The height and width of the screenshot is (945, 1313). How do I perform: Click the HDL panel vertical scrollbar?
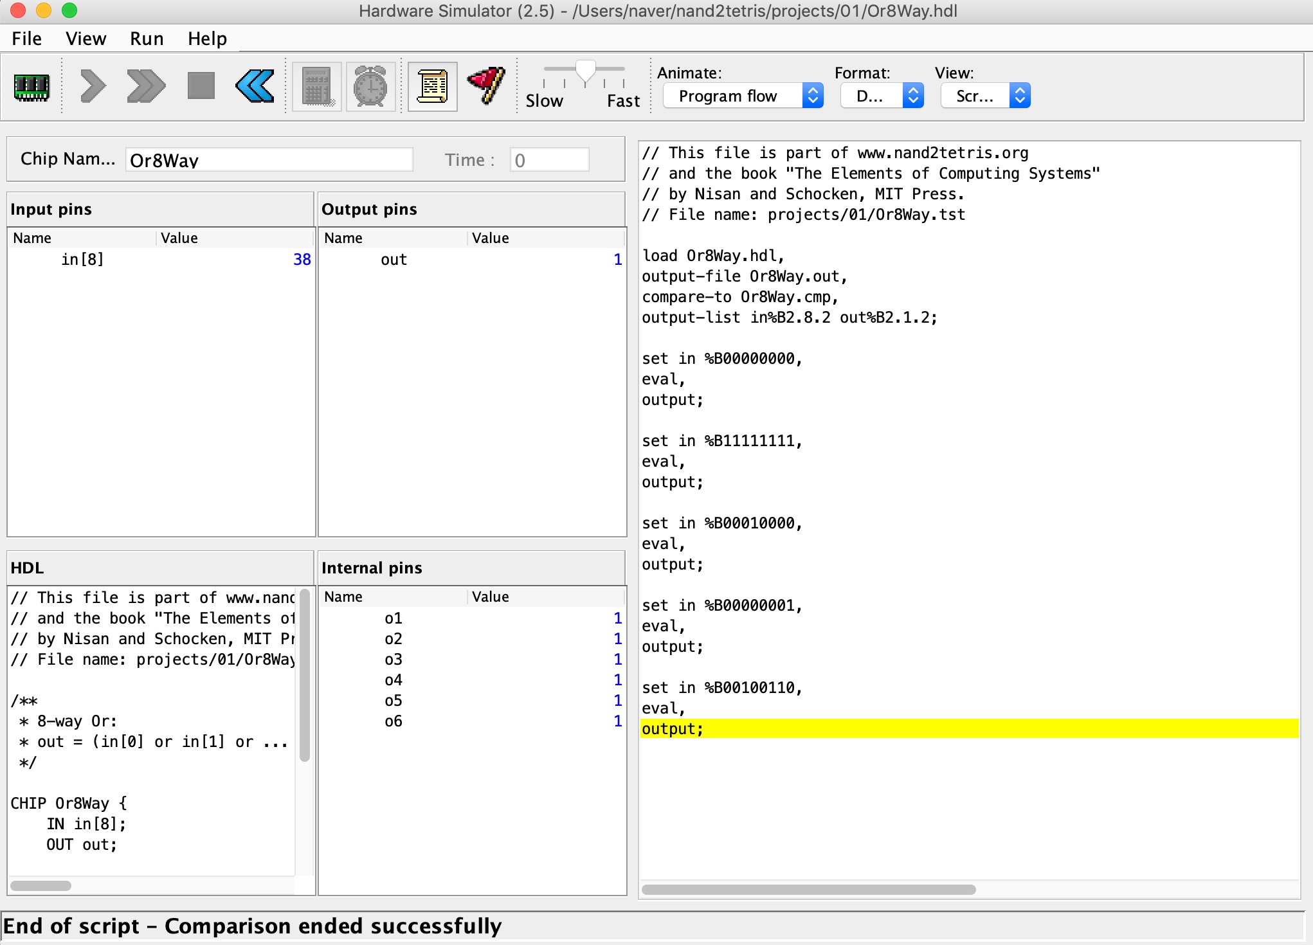(x=305, y=675)
